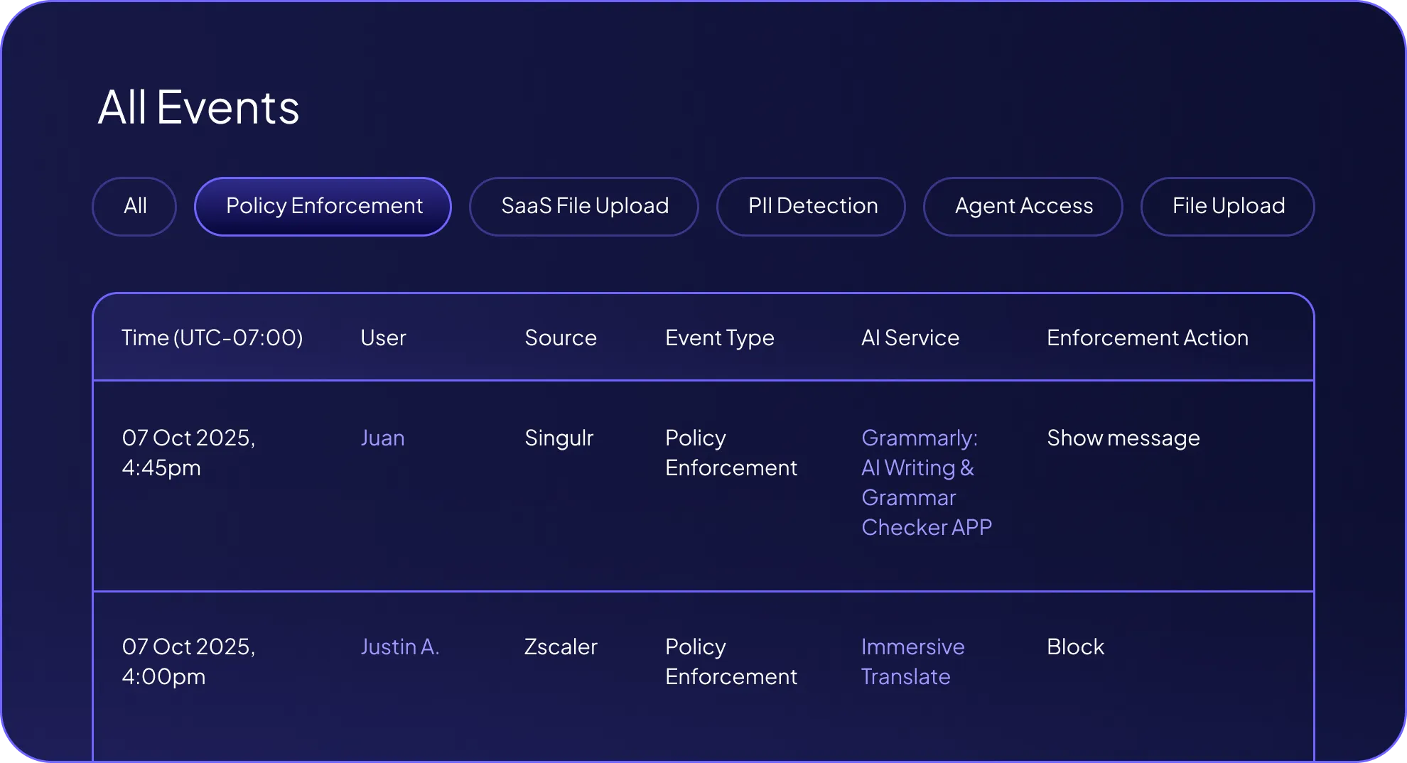Sort the table by Source
This screenshot has height=763, width=1407.
561,338
